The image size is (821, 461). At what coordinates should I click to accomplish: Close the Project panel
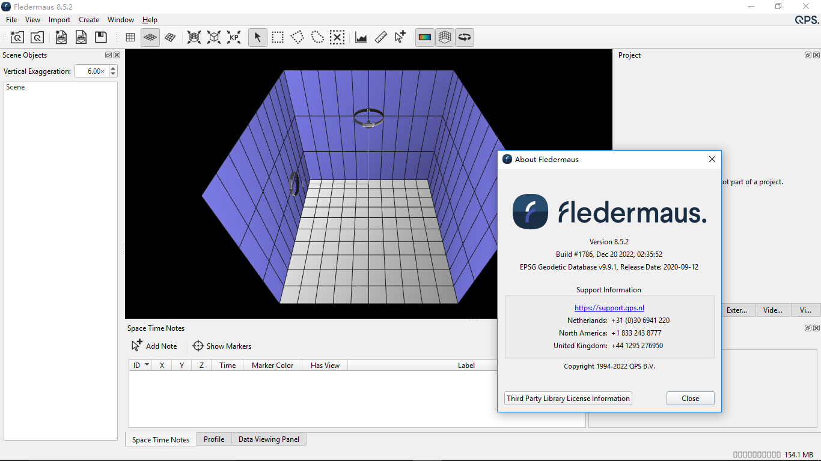point(816,55)
